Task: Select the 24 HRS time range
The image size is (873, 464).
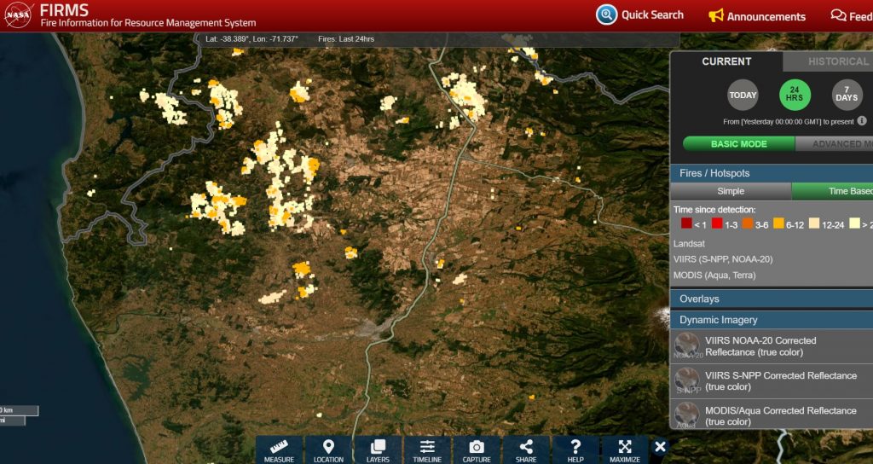Action: coord(795,95)
